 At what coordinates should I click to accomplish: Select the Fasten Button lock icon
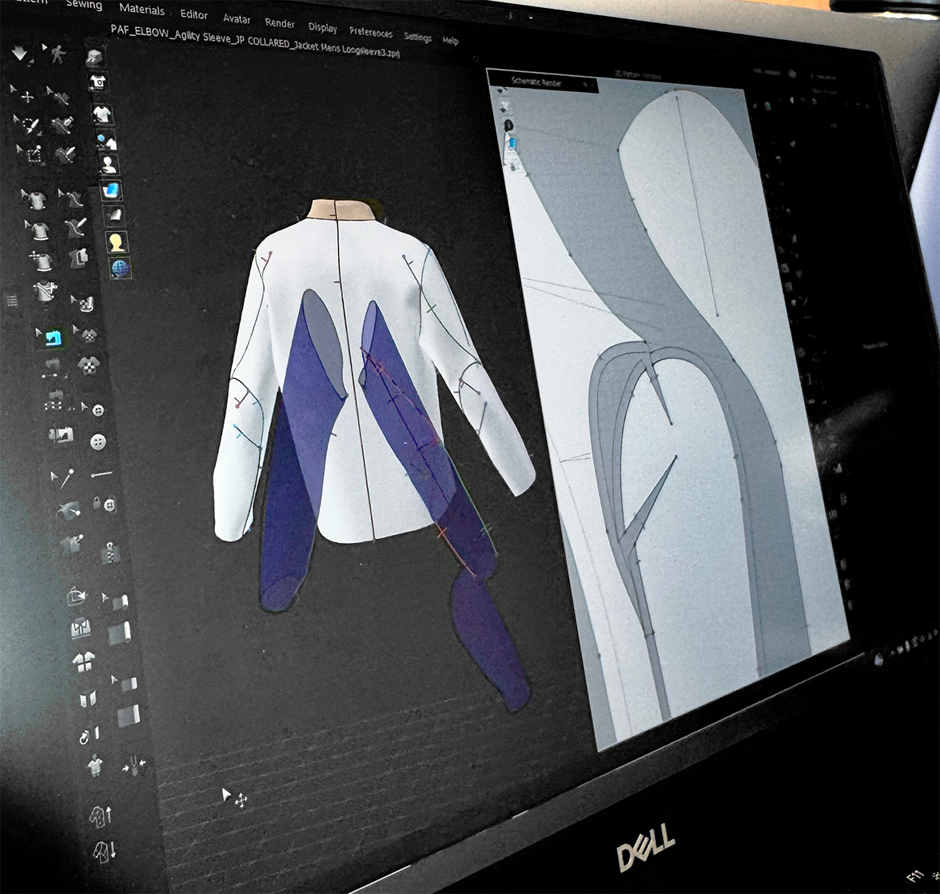click(104, 504)
